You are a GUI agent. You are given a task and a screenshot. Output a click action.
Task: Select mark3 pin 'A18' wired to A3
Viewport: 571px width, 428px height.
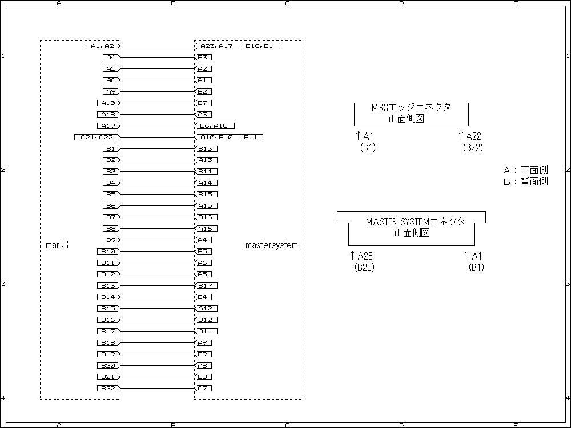click(108, 114)
